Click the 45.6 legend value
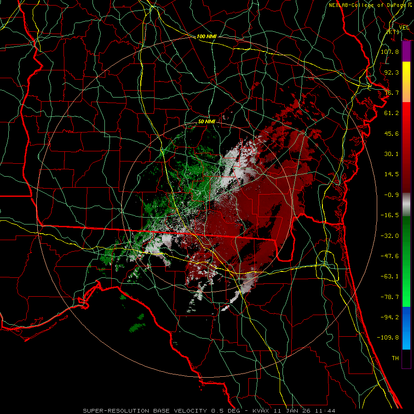The height and width of the screenshot is (414, 414). click(x=391, y=133)
